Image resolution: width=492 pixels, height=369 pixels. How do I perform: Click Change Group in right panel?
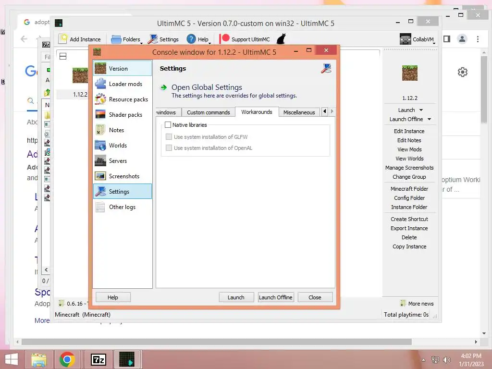[409, 177]
